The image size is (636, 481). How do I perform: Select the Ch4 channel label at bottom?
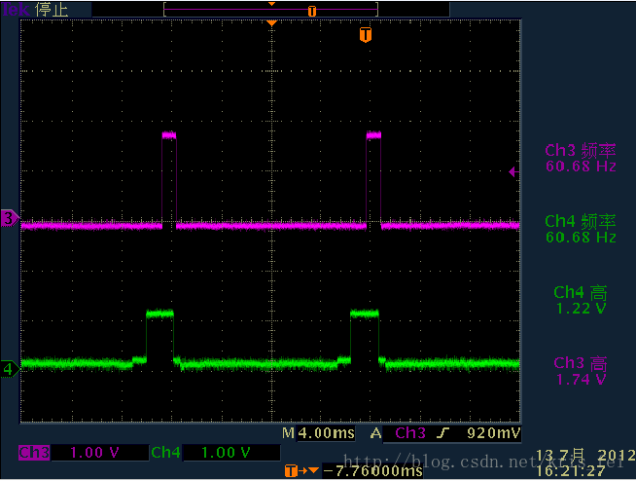coord(165,453)
